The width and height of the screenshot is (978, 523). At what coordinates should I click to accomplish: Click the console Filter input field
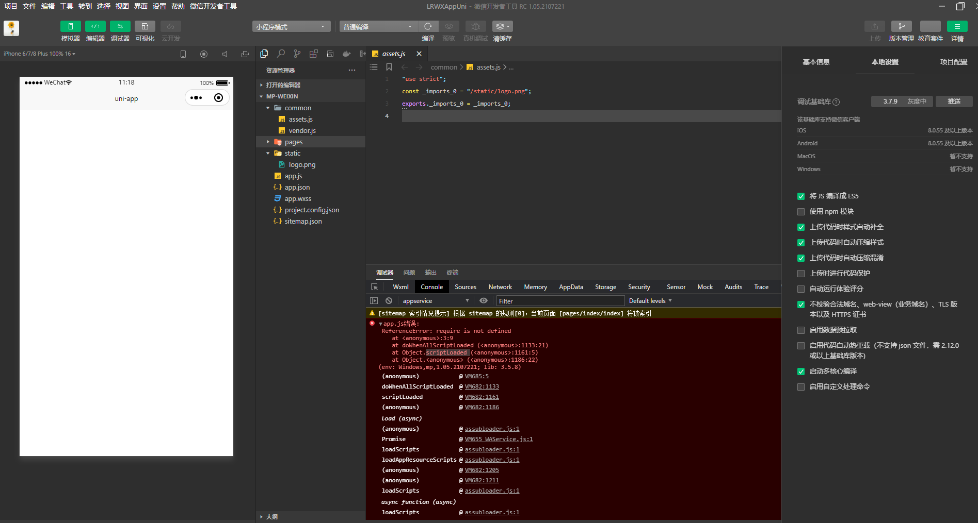(x=560, y=301)
